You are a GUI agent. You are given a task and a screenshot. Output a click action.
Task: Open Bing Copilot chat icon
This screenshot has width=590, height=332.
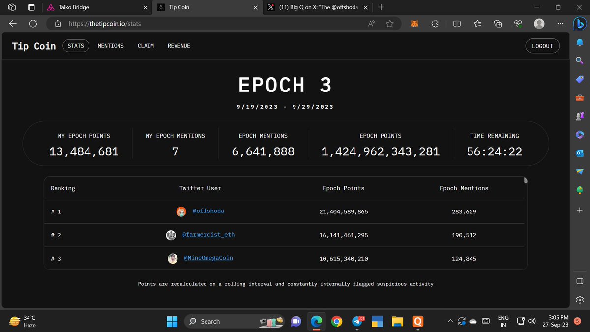point(579,24)
